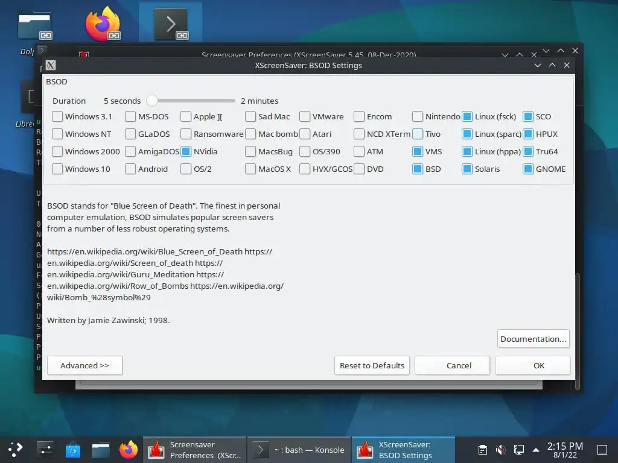Enable the Encom checkbox
Viewport: 618px width, 463px height.
click(x=359, y=116)
